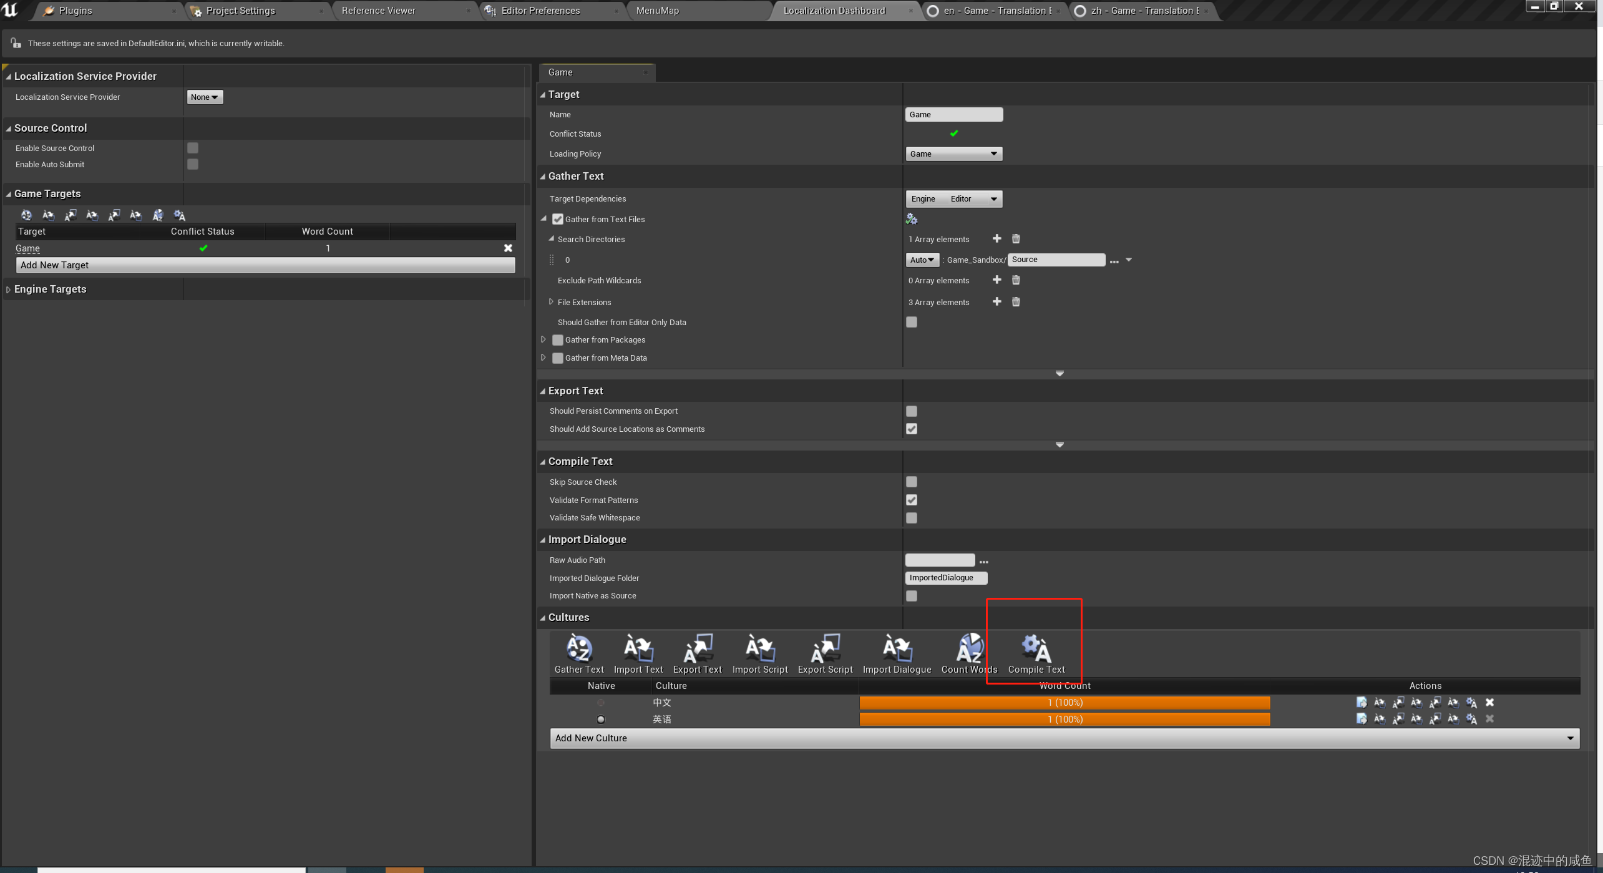
Task: Open Localization Service Provider None dropdown
Action: point(205,97)
